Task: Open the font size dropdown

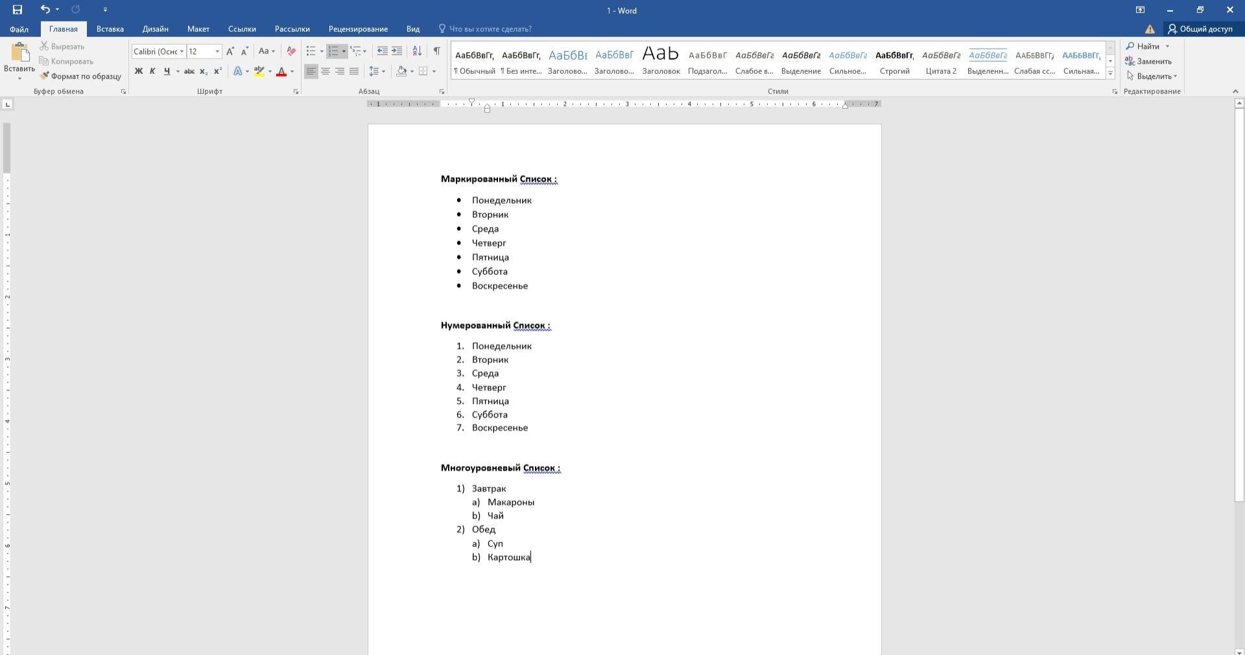Action: click(217, 51)
